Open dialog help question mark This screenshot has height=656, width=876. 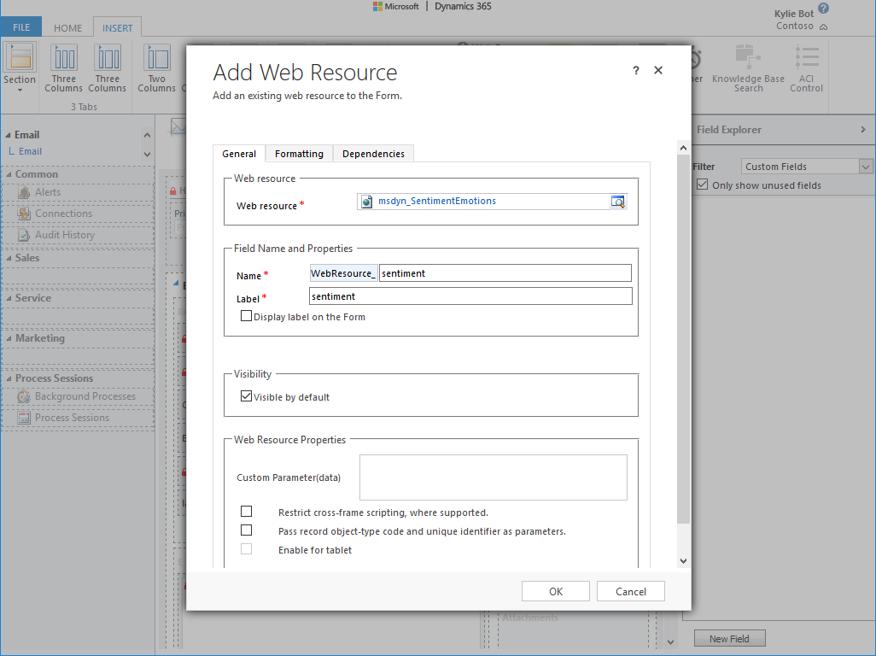(636, 70)
